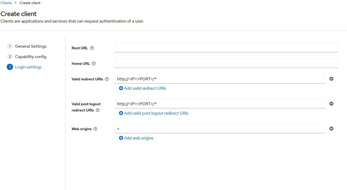
Task: Click the post logout redirect URI field
Action: point(220,104)
